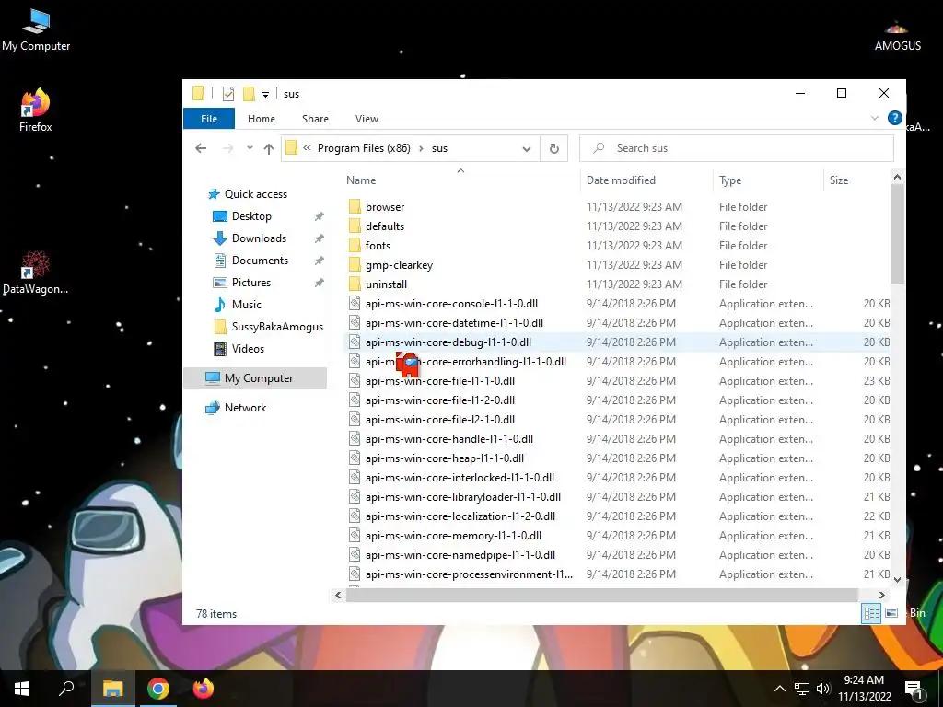The width and height of the screenshot is (943, 707).
Task: Click the file list scroll up arrow
Action: coord(897,178)
